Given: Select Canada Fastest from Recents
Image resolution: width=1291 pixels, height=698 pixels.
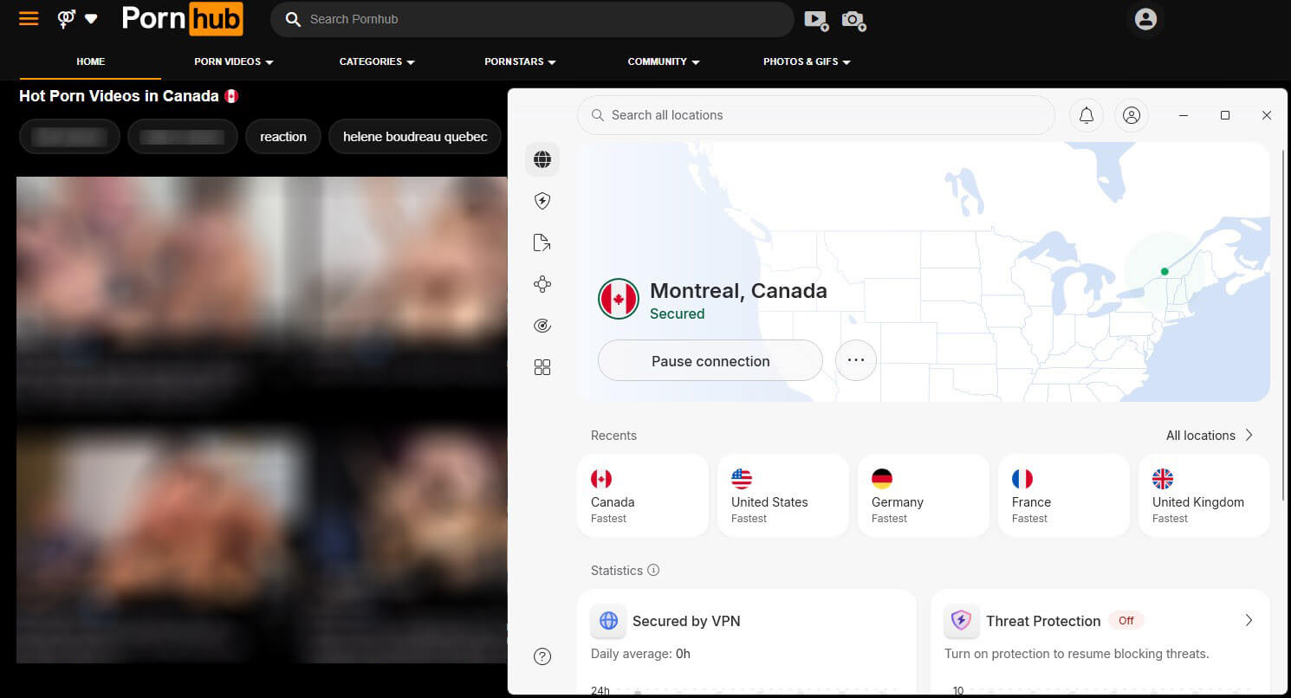Looking at the screenshot, I should pyautogui.click(x=643, y=496).
